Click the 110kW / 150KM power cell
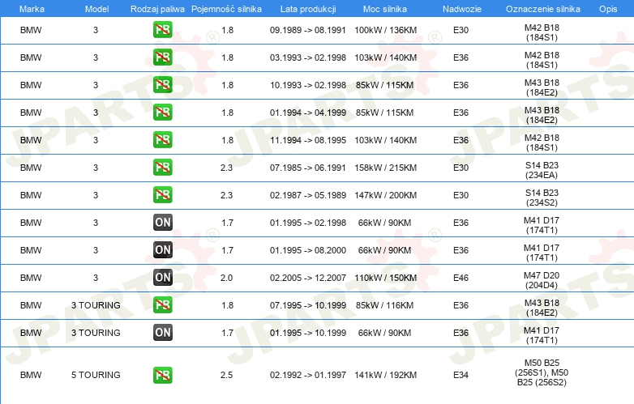The image size is (634, 404). (x=385, y=278)
